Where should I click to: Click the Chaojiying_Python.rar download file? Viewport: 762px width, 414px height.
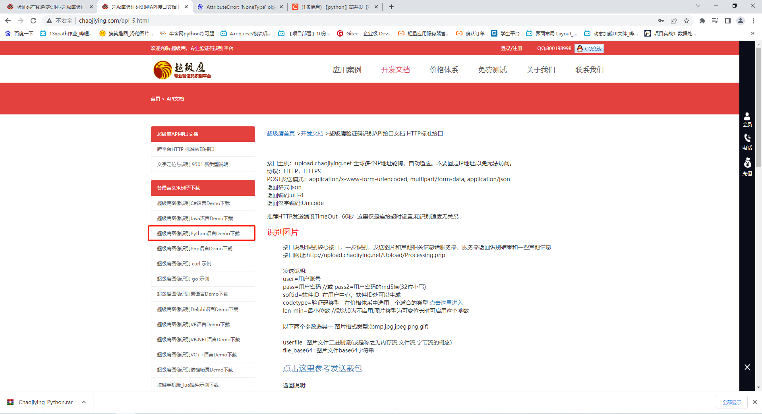click(41, 402)
